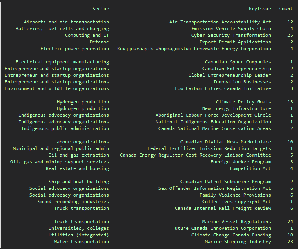Click the 'Count' column header
Viewport: 298px width, 249px height.
[286, 9]
